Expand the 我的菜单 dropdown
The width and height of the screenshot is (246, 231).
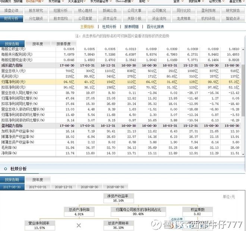(x=196, y=1)
